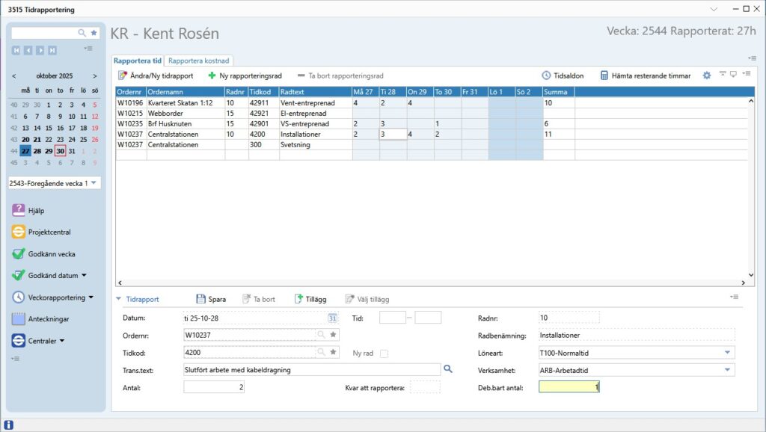Click the Antal input field
Viewport: 766px width, 432px height.
tap(214, 387)
